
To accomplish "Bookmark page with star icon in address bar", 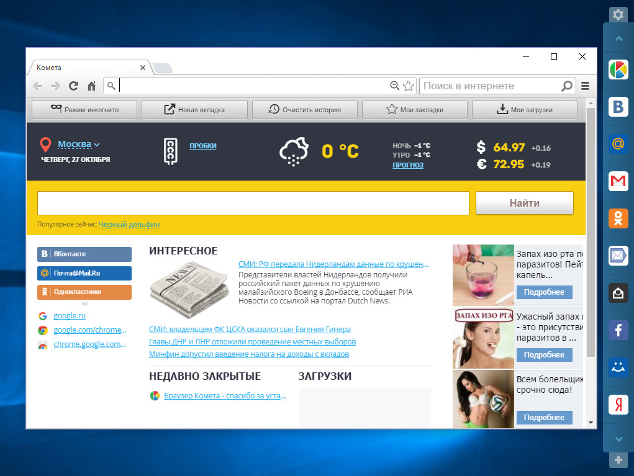I will (409, 86).
